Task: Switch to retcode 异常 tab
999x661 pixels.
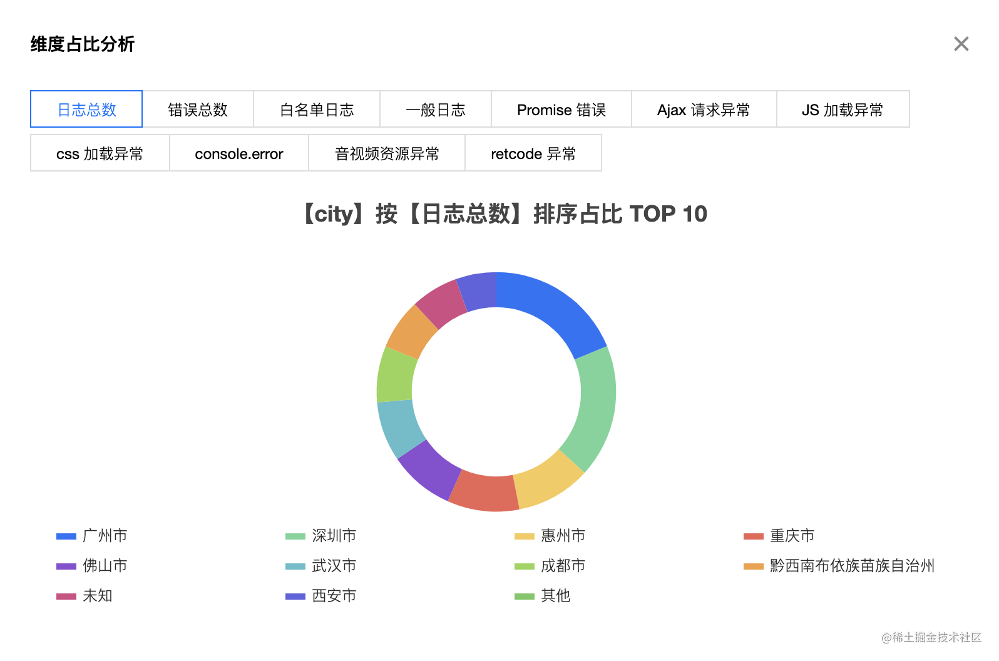Action: (533, 153)
